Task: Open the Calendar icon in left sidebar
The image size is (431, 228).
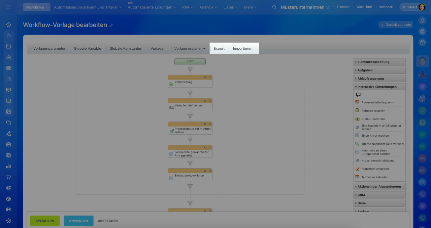Action: [x=9, y=111]
